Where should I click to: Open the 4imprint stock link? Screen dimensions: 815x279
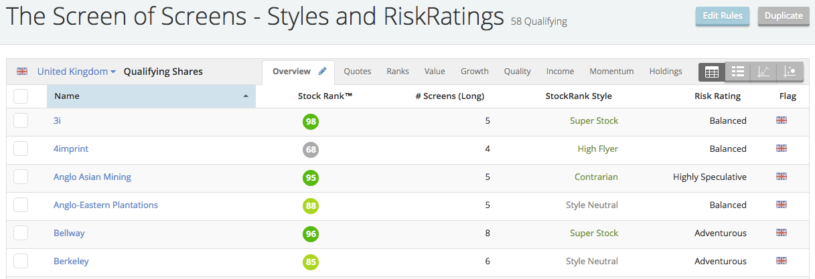(x=71, y=149)
